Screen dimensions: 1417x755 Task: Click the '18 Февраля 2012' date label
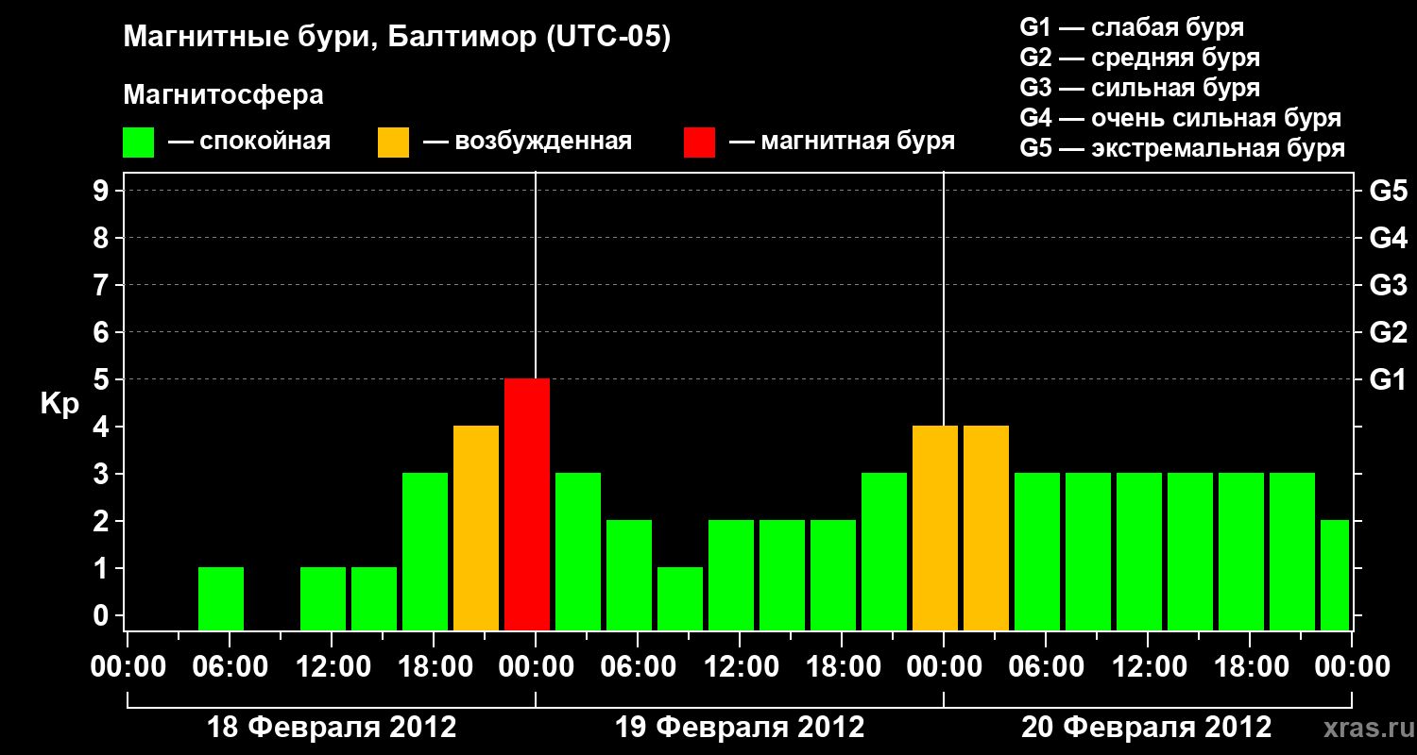(x=332, y=727)
